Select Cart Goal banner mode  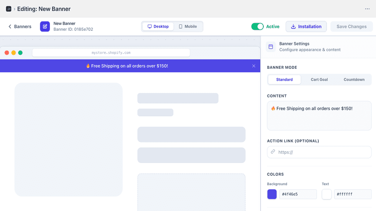coord(319,80)
